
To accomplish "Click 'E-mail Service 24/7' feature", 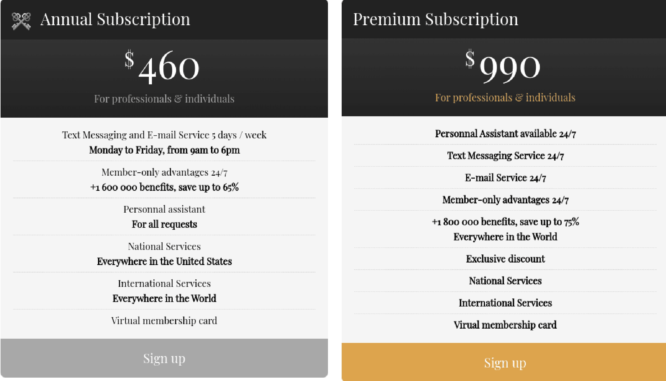I will coord(505,178).
